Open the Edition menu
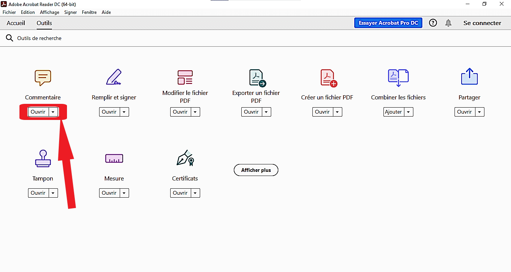 (x=28, y=12)
